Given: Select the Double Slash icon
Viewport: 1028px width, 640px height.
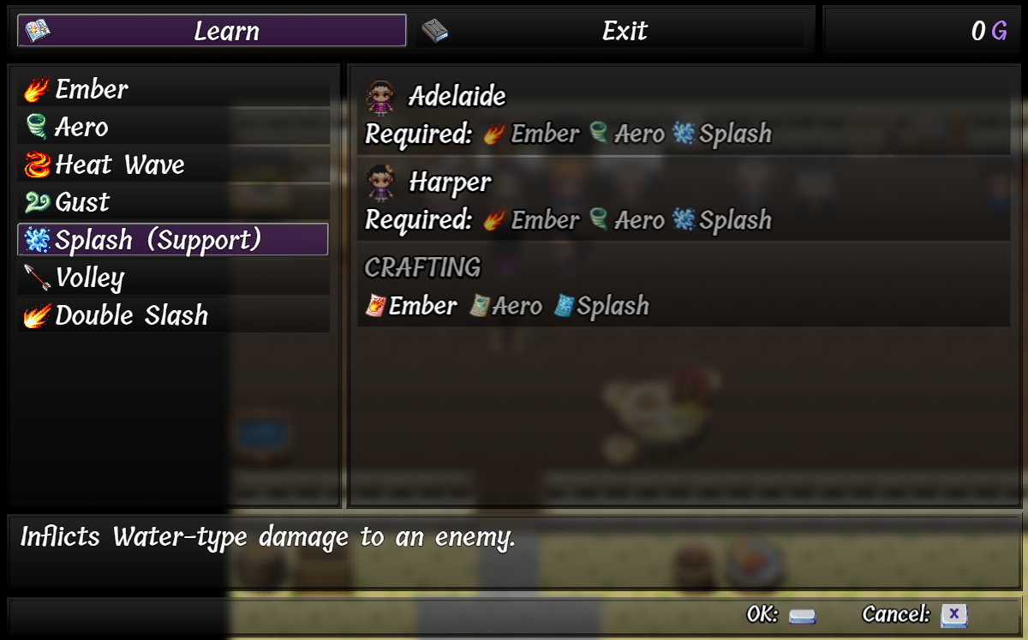Looking at the screenshot, I should point(36,315).
